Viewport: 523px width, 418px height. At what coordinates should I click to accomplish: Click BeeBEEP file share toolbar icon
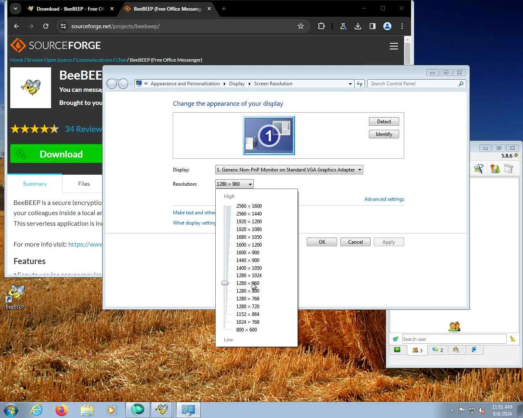coord(495,168)
